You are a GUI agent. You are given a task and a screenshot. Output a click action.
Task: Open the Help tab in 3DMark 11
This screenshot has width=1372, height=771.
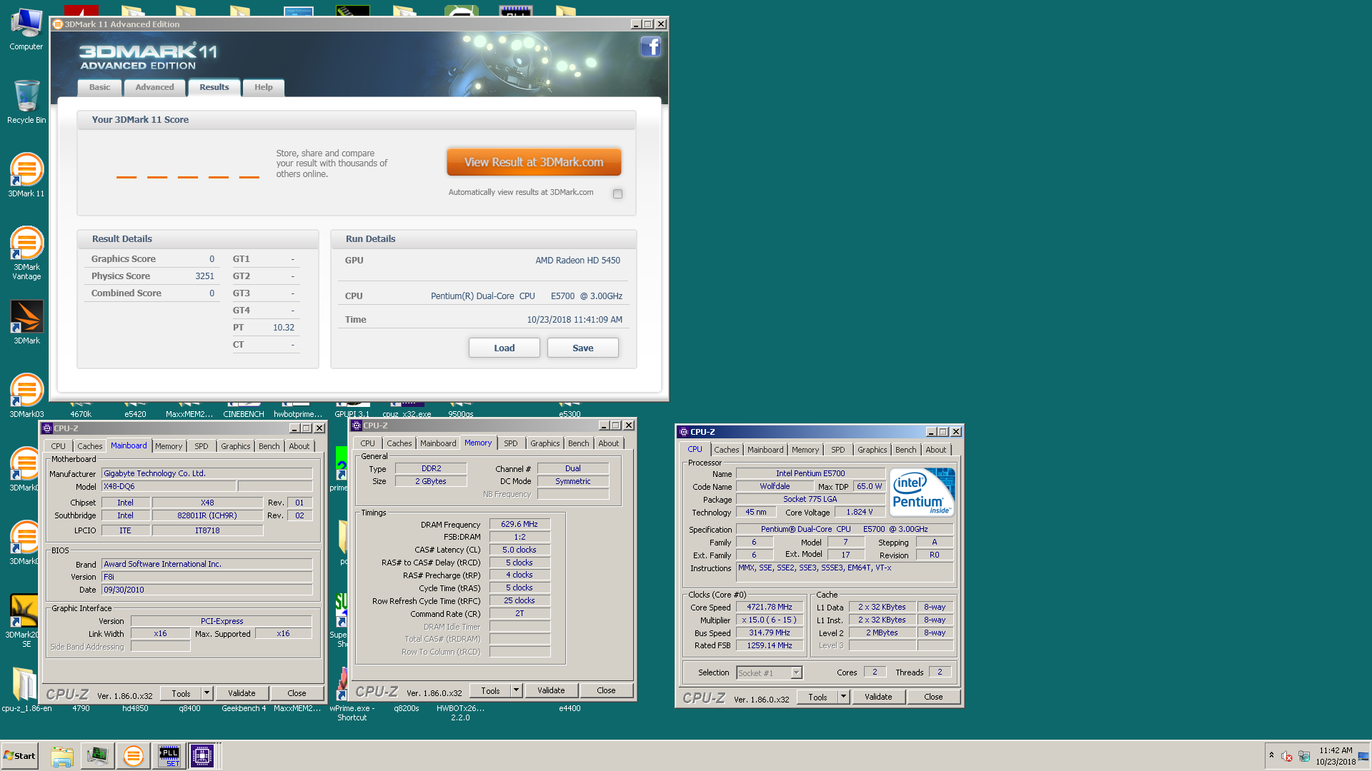(264, 87)
